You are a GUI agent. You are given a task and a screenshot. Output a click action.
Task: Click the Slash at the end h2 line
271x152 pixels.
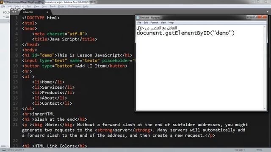55,119
